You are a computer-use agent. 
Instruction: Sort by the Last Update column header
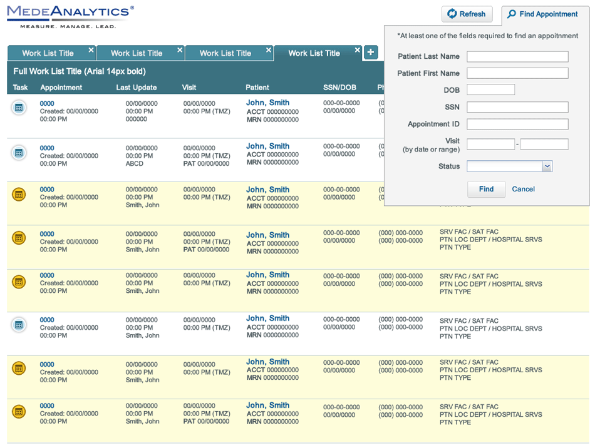[136, 88]
